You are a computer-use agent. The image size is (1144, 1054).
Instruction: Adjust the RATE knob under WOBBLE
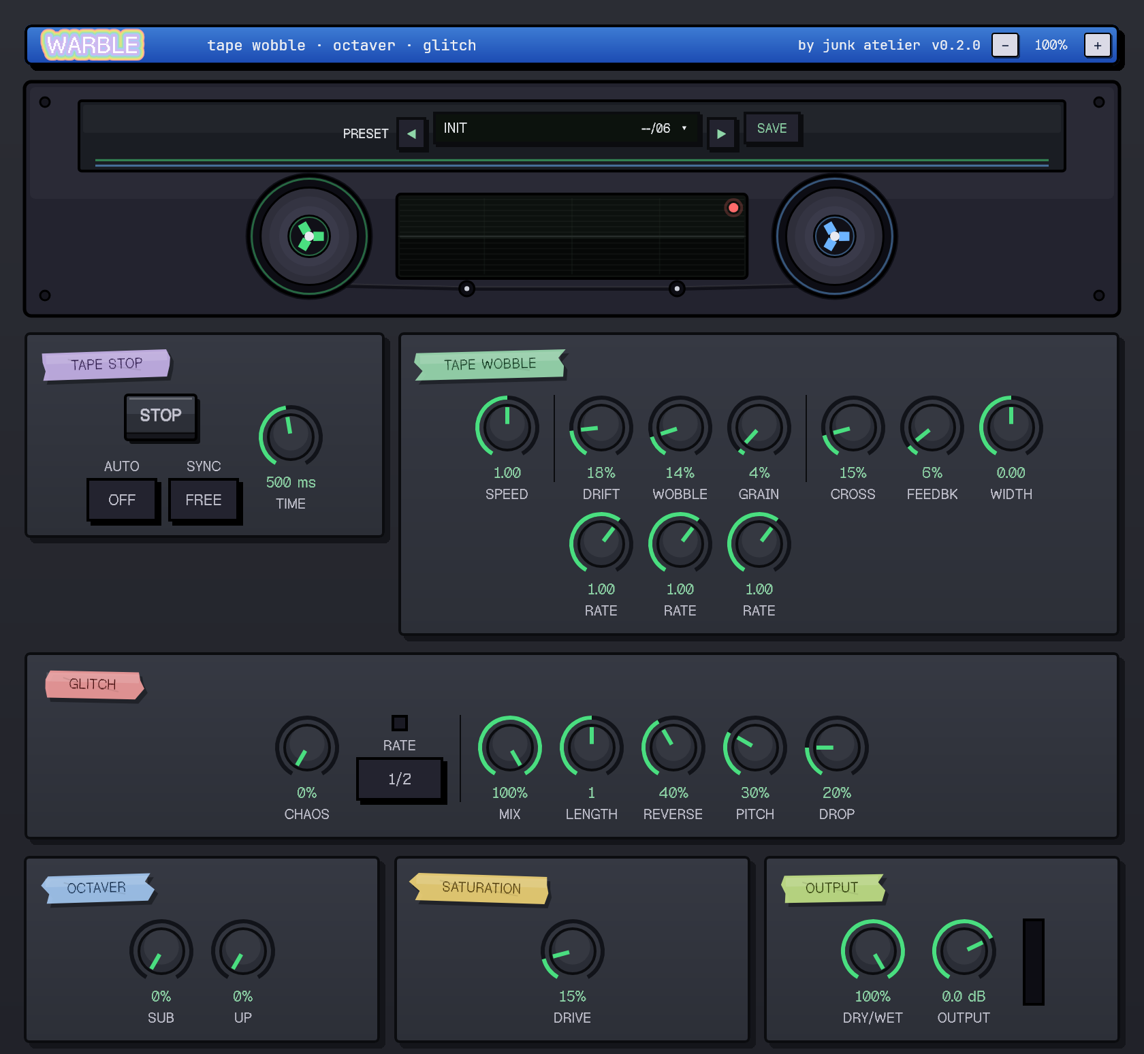[680, 544]
